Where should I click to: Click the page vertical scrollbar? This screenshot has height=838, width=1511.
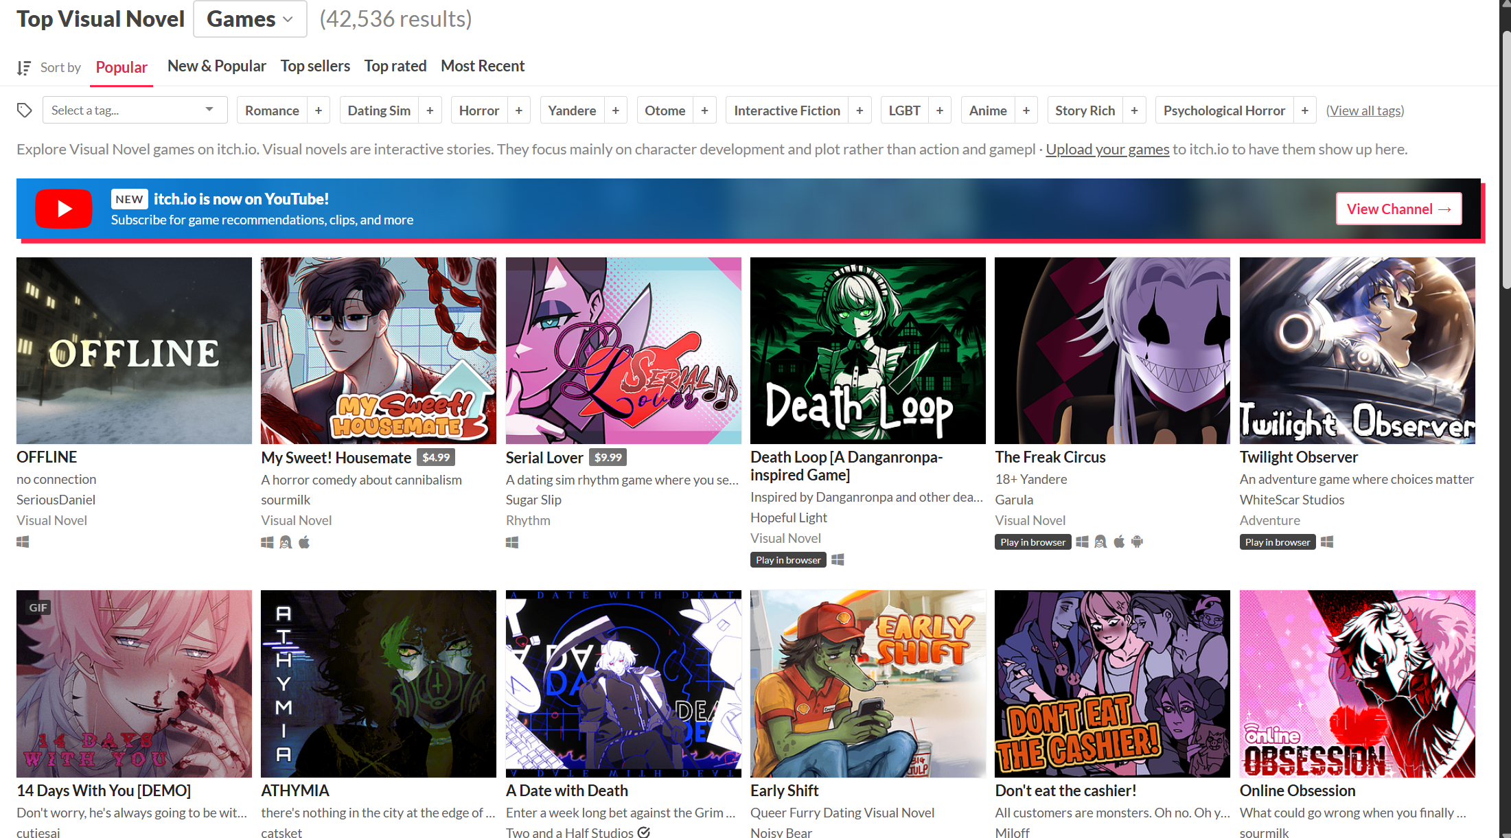(x=1505, y=158)
